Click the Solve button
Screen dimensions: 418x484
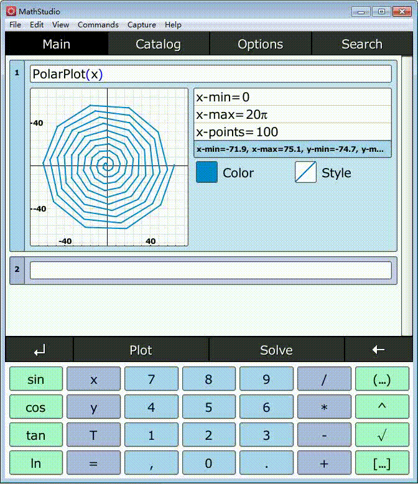(x=276, y=350)
